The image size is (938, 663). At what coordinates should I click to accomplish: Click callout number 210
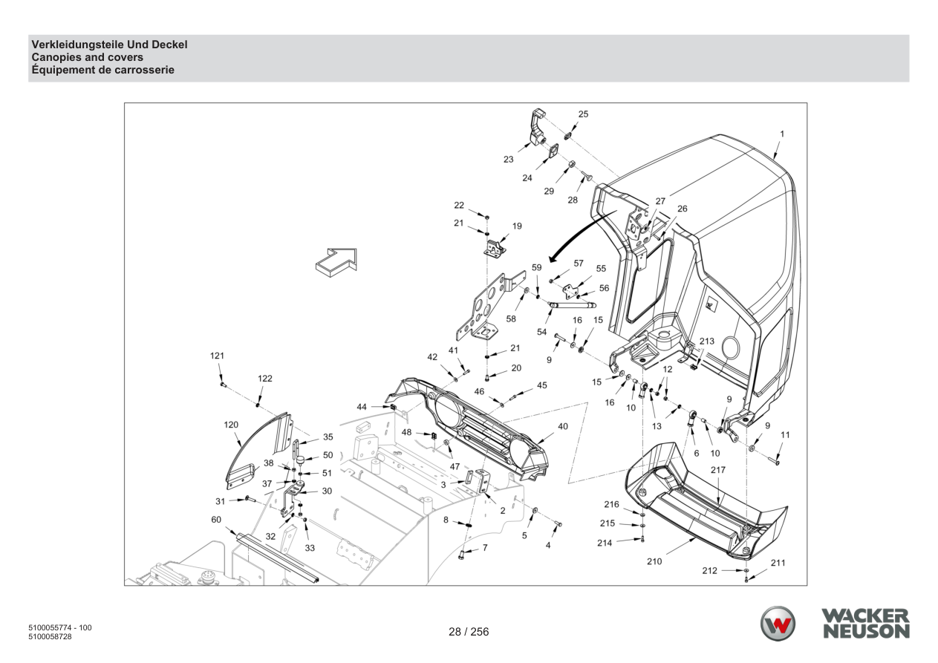(x=654, y=562)
